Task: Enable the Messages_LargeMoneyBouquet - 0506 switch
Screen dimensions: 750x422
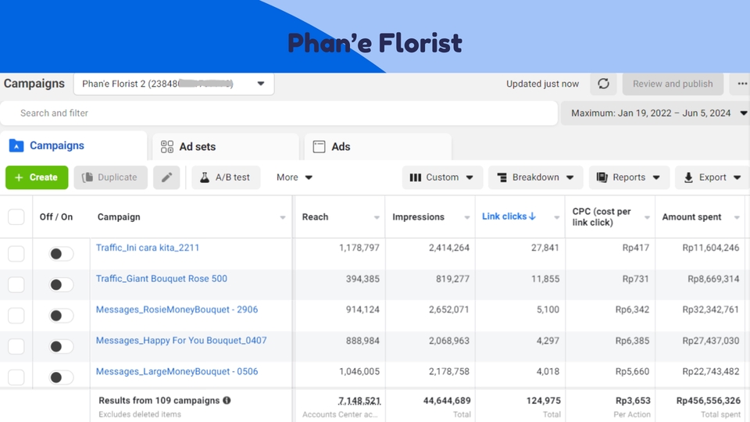Action: [x=61, y=377]
